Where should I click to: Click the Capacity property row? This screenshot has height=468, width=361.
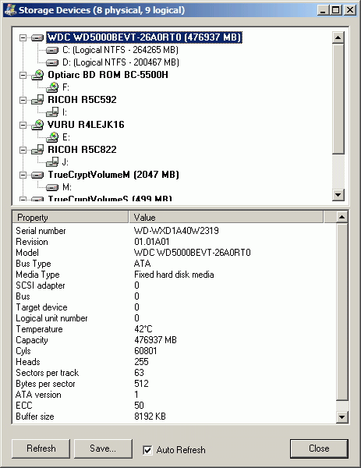point(174,340)
